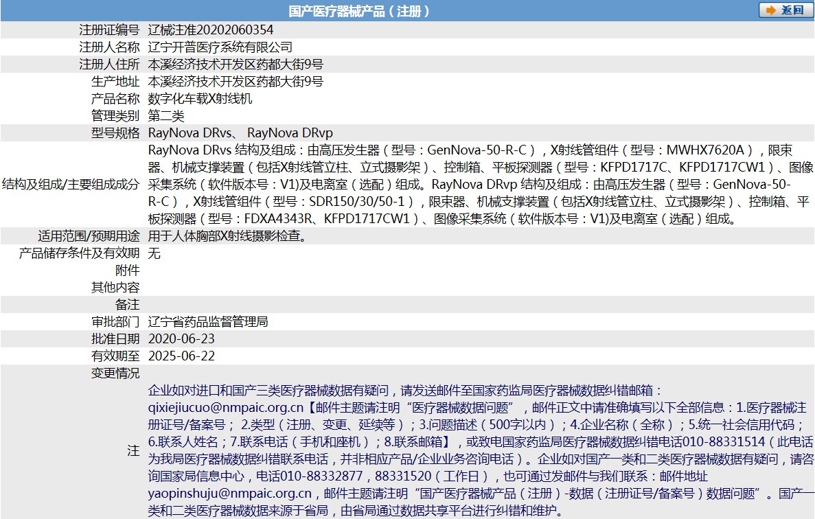Click the label 注册人住所
815x519 pixels.
pos(109,65)
